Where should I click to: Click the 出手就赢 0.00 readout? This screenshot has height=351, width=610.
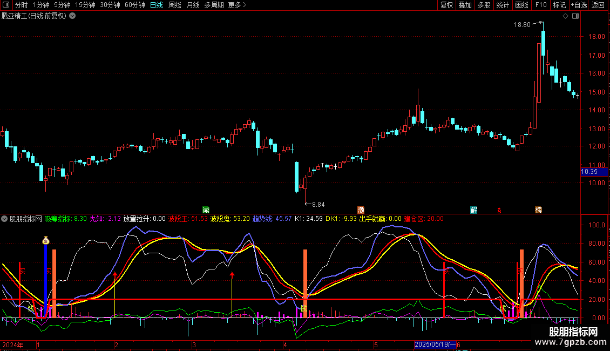point(380,219)
